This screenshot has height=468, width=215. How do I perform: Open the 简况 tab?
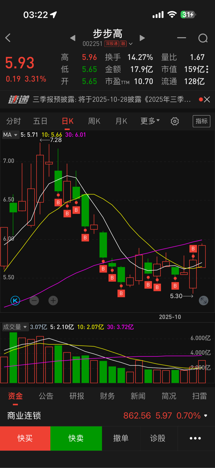pos(169,396)
